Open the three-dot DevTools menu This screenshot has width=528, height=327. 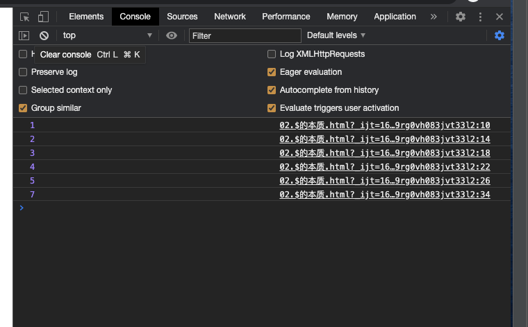pos(480,17)
